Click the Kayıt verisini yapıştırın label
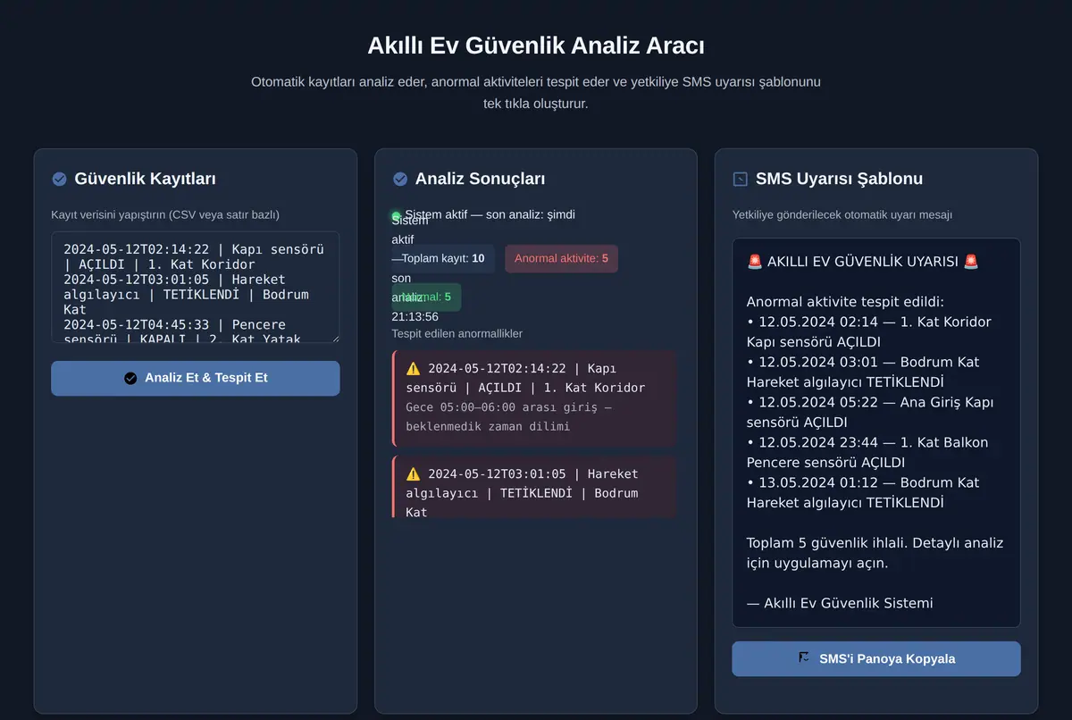Viewport: 1072px width, 720px height. [x=165, y=214]
